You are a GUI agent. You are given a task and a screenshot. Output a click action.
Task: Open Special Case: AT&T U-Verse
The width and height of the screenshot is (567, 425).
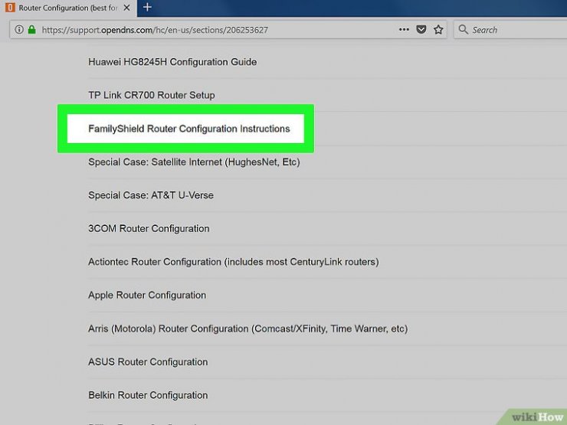[151, 195]
